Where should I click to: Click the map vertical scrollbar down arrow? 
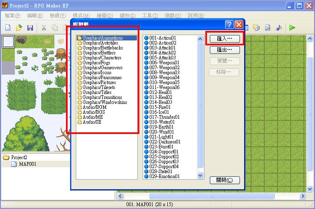pos(310,189)
